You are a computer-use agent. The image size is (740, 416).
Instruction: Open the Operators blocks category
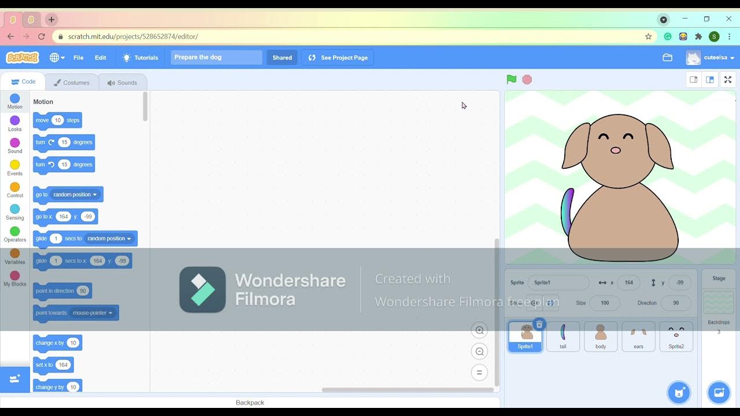(15, 235)
